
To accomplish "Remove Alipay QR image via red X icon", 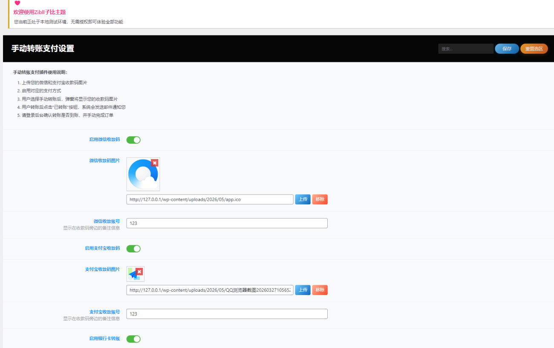I will (139, 272).
